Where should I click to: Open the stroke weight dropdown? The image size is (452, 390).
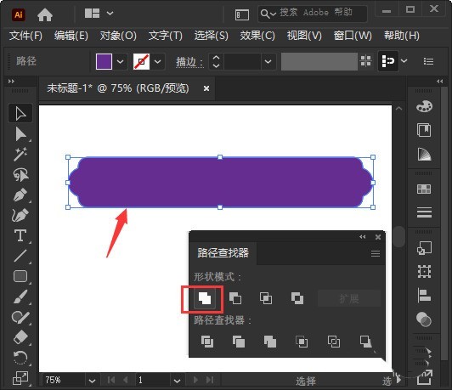click(268, 61)
